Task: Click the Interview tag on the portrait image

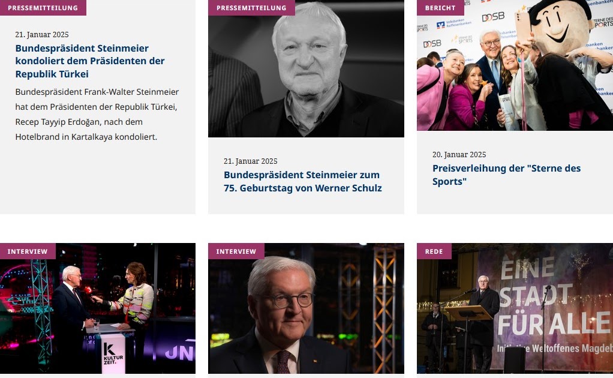Action: (x=236, y=251)
